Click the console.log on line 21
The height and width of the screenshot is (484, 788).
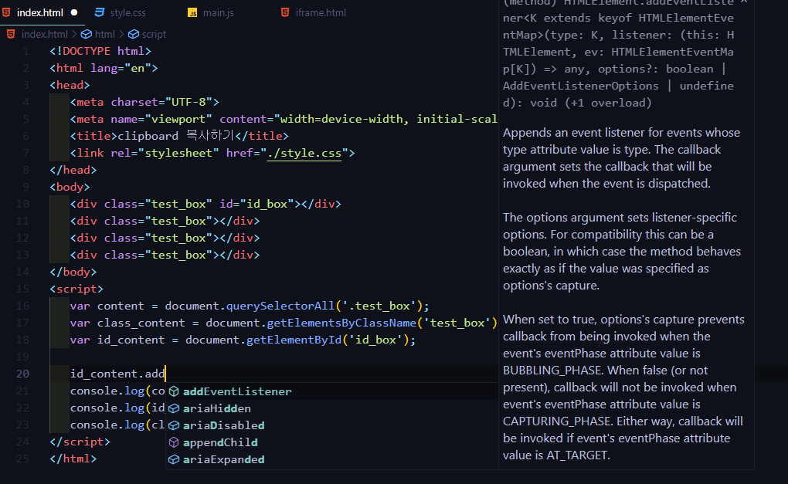pyautogui.click(x=107, y=391)
